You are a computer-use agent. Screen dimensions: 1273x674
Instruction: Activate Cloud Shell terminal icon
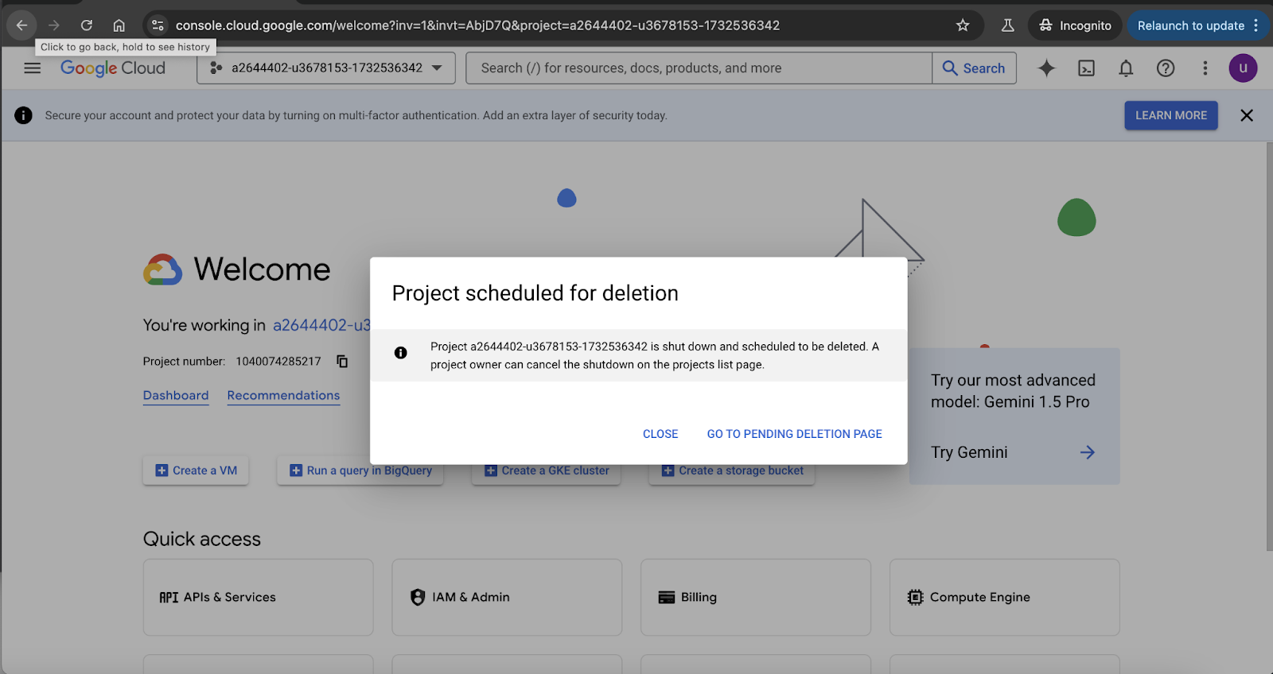tap(1086, 68)
